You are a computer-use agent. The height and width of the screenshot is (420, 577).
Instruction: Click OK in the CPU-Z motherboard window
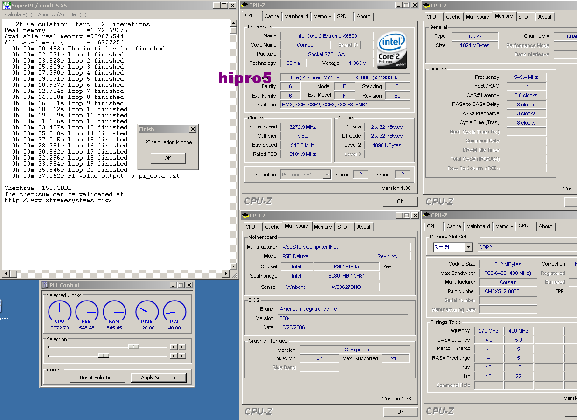coord(401,412)
